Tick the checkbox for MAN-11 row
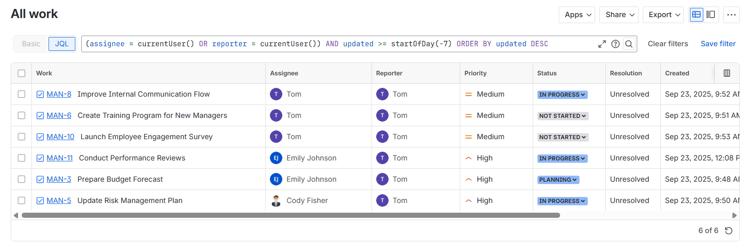The width and height of the screenshot is (750, 246). [x=22, y=158]
